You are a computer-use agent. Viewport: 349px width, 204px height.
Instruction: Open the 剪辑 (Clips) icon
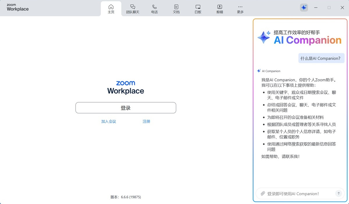coord(220,8)
